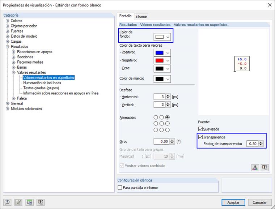275x209 pixels.
Task: Click the help icon at bottom left
Action: (7, 202)
